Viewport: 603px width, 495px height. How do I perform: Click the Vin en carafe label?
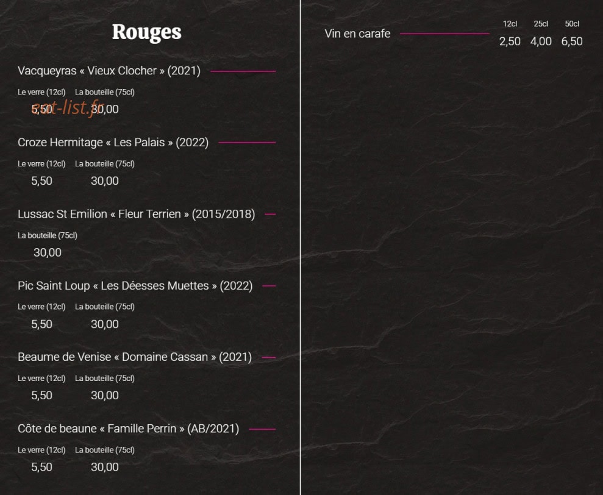tap(357, 34)
